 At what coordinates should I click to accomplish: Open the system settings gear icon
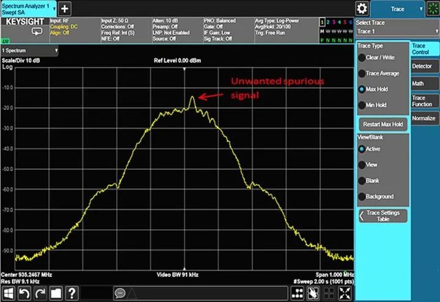click(362, 9)
